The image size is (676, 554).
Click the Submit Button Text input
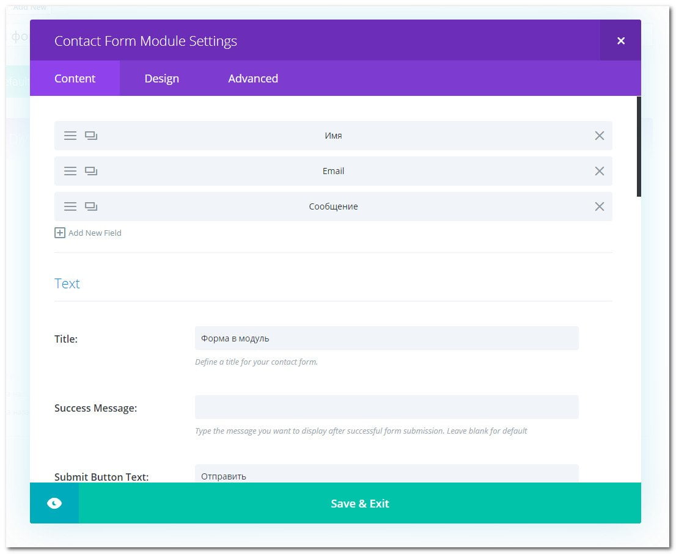pos(386,475)
